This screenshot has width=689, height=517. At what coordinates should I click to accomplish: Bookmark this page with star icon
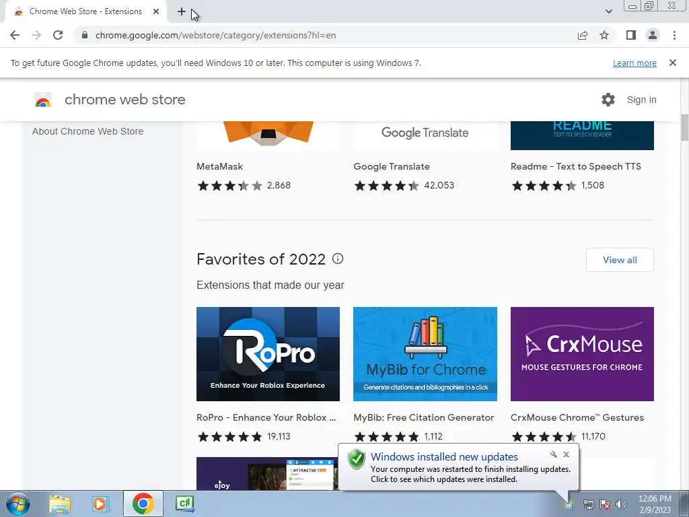tap(604, 35)
